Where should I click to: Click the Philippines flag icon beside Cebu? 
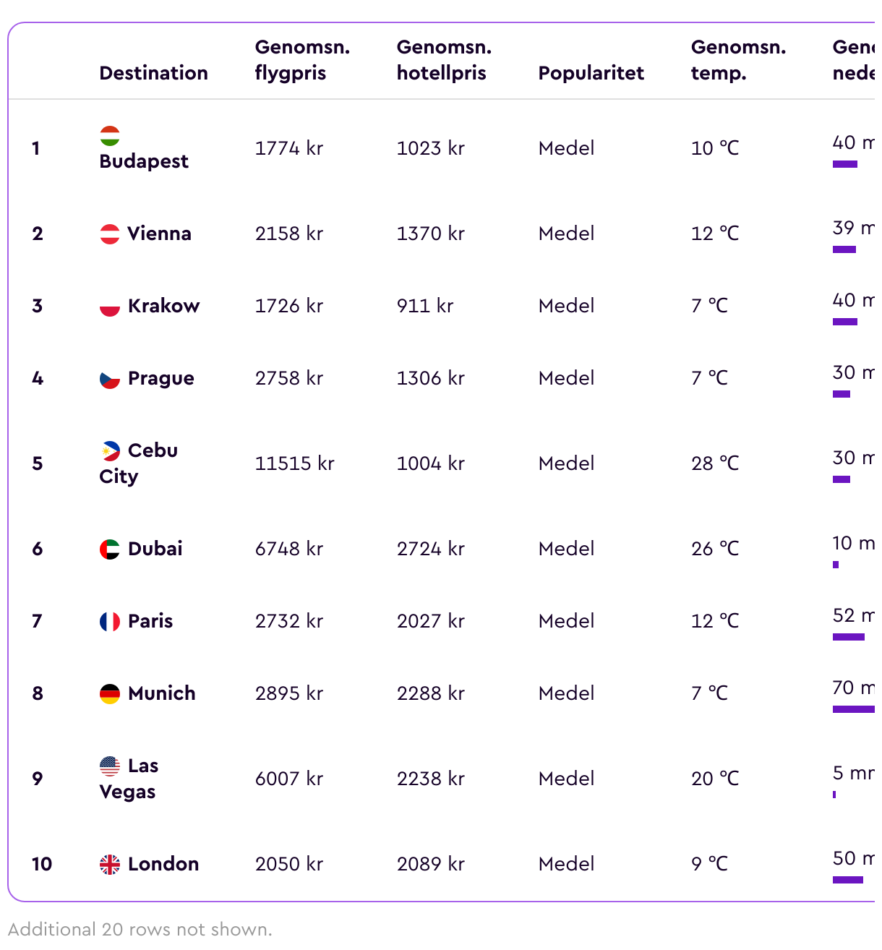tap(110, 450)
